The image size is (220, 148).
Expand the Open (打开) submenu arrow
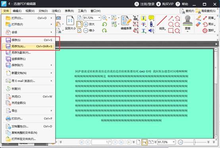pyautogui.click(x=51, y=18)
